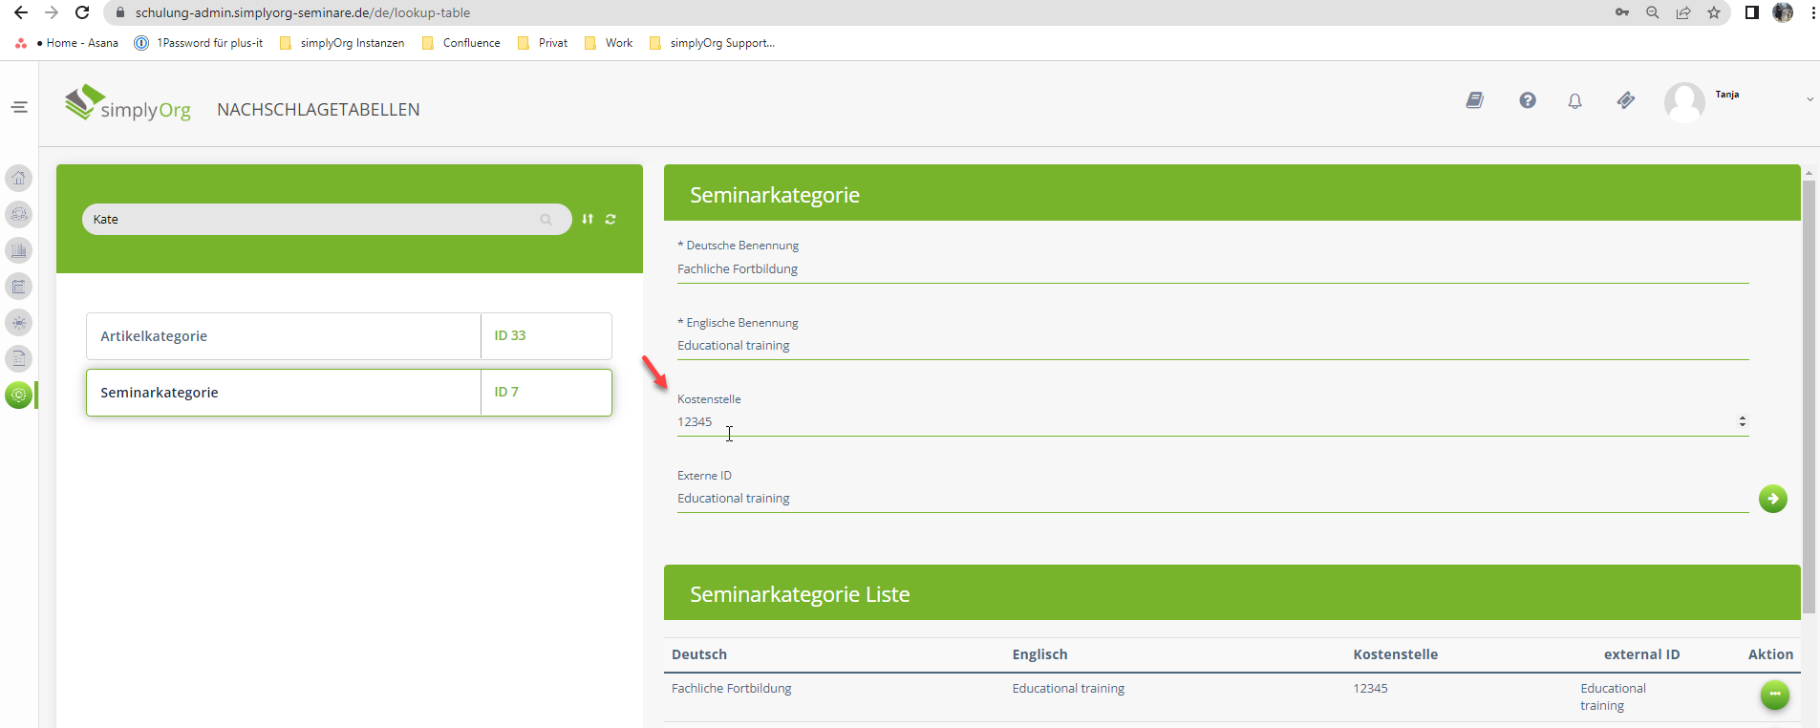Open the help question mark icon
Viewport: 1820px width, 728px height.
1528,100
